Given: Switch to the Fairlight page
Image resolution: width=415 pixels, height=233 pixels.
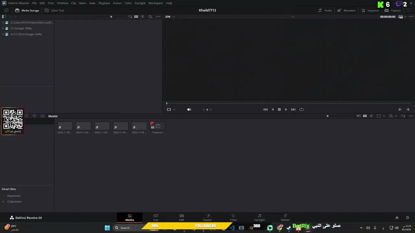Looking at the screenshot, I should pyautogui.click(x=259, y=217).
